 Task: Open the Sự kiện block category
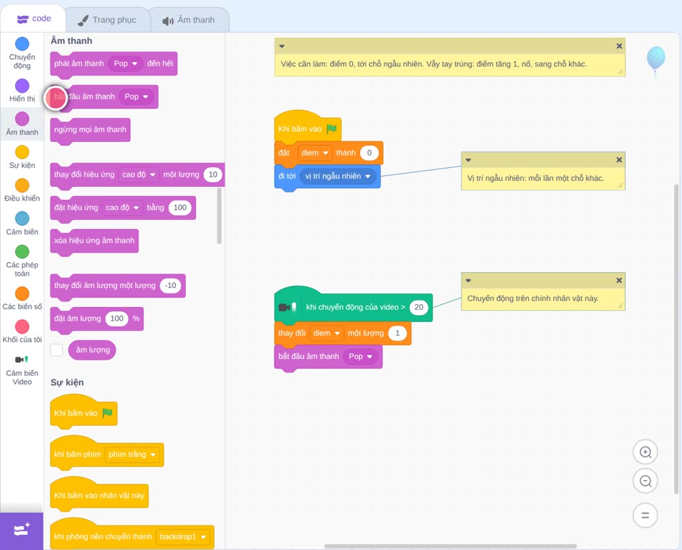[22, 157]
